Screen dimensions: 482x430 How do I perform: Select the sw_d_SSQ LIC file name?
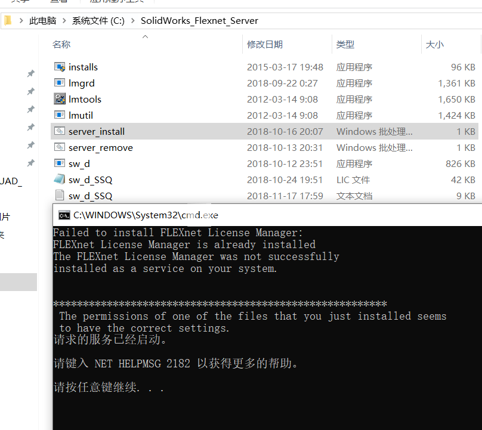91,180
